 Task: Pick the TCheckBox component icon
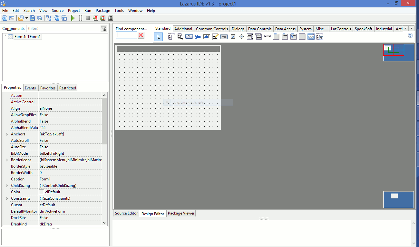233,37
